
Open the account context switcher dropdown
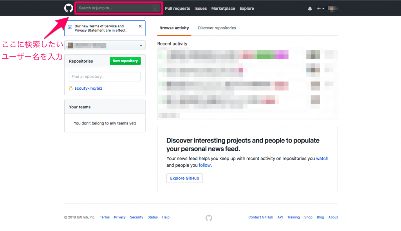tap(105, 45)
